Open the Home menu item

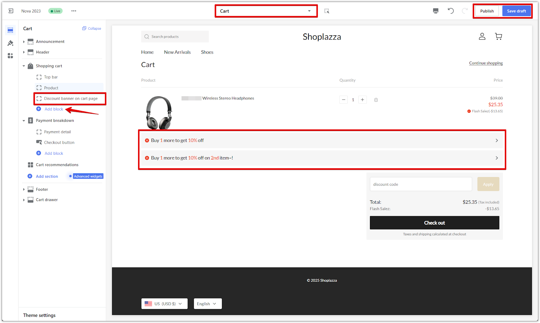147,52
